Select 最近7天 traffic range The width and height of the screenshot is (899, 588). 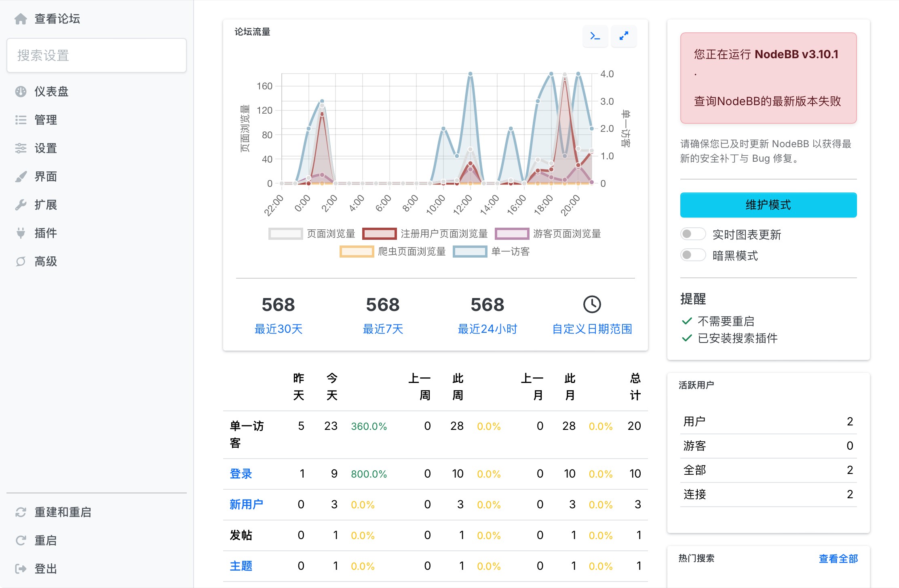[x=383, y=329]
